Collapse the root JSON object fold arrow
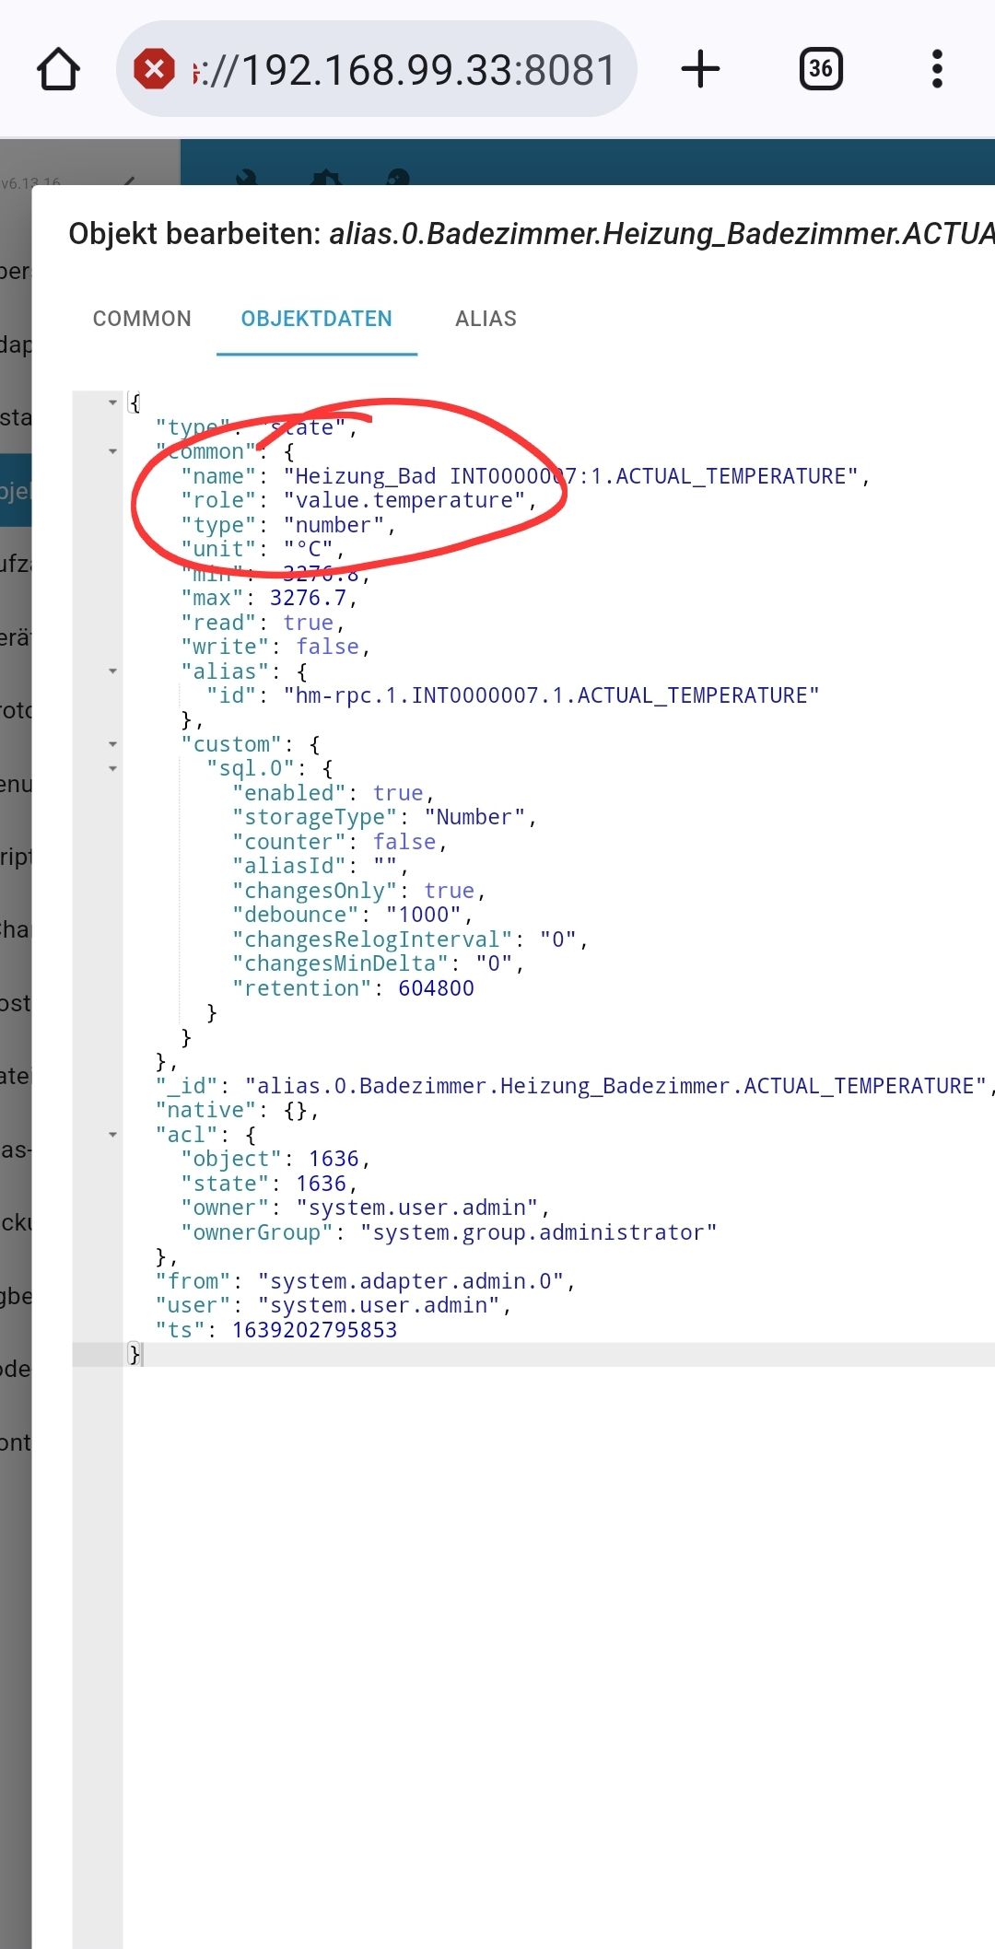The image size is (995, 1949). pos(113,403)
